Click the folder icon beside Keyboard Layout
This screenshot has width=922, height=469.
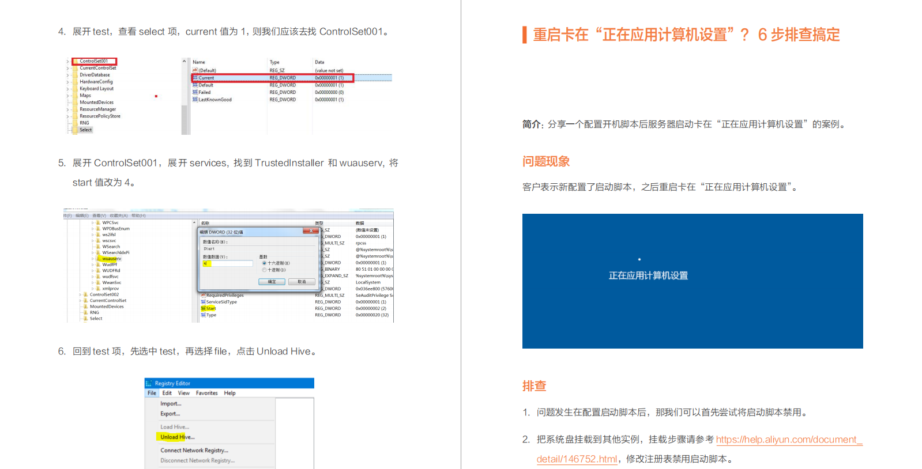(x=75, y=89)
